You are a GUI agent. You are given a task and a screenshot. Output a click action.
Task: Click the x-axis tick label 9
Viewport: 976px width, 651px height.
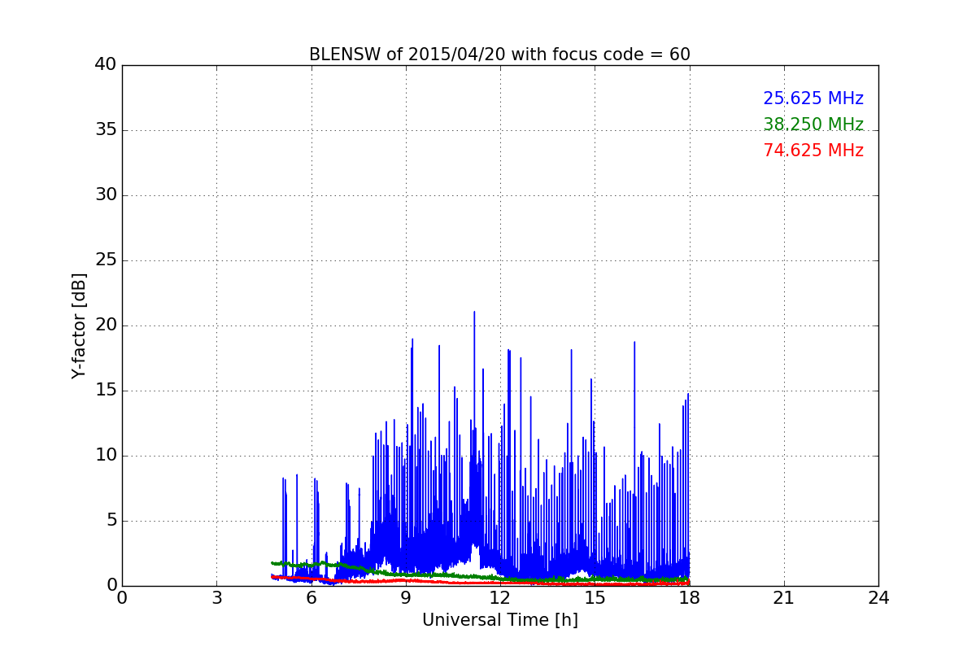(406, 598)
